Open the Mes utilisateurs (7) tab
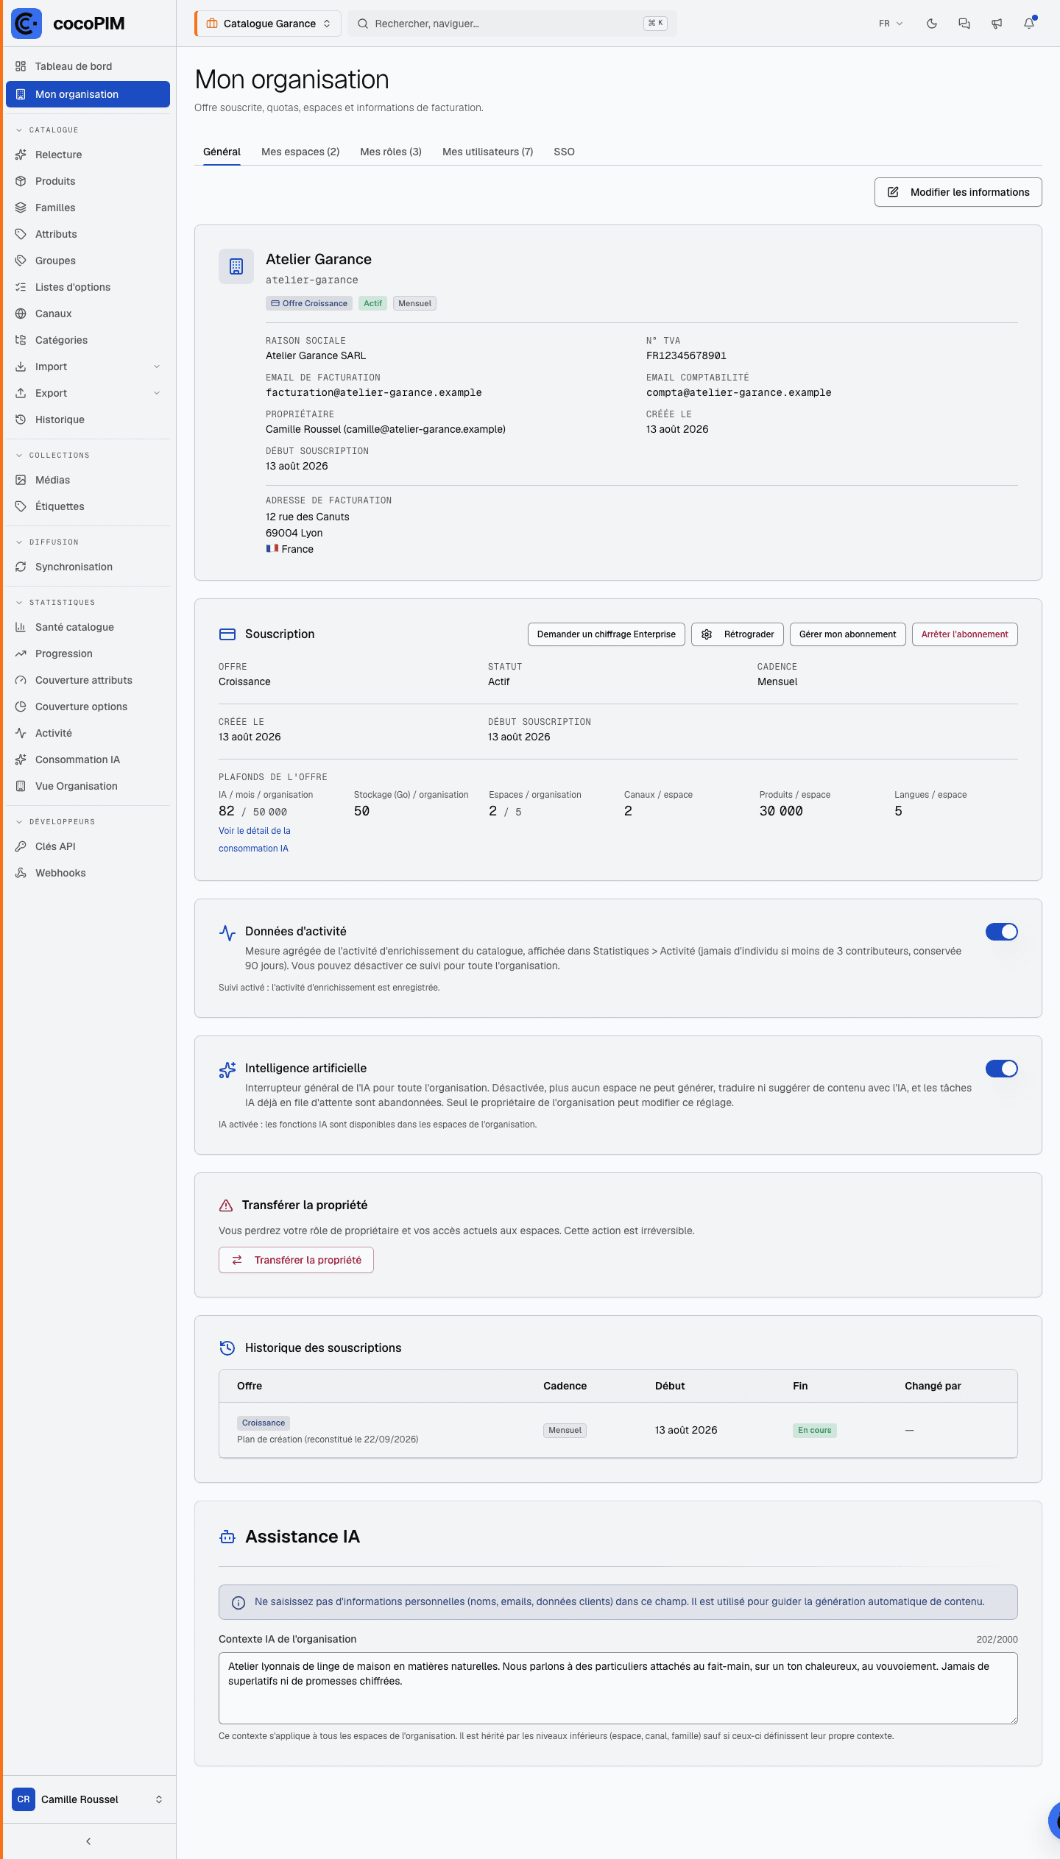The image size is (1060, 1859). coord(487,152)
